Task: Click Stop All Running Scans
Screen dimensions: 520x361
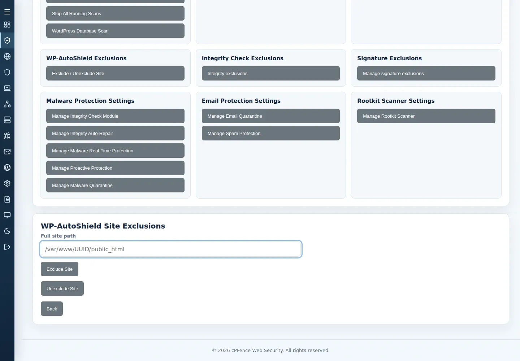Action: click(115, 13)
